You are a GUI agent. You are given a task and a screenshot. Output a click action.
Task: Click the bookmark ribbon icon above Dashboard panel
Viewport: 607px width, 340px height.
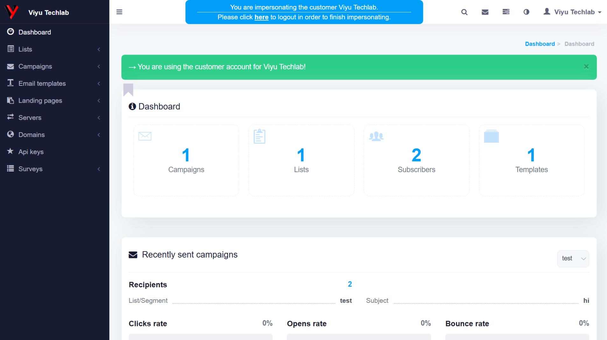tap(128, 90)
